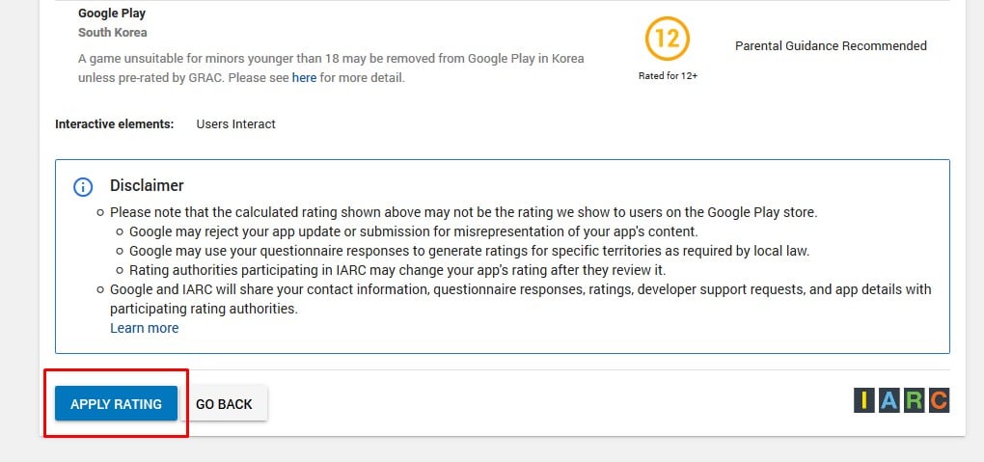Click the 'Rating authorities participating in IARC' bullet

(396, 270)
